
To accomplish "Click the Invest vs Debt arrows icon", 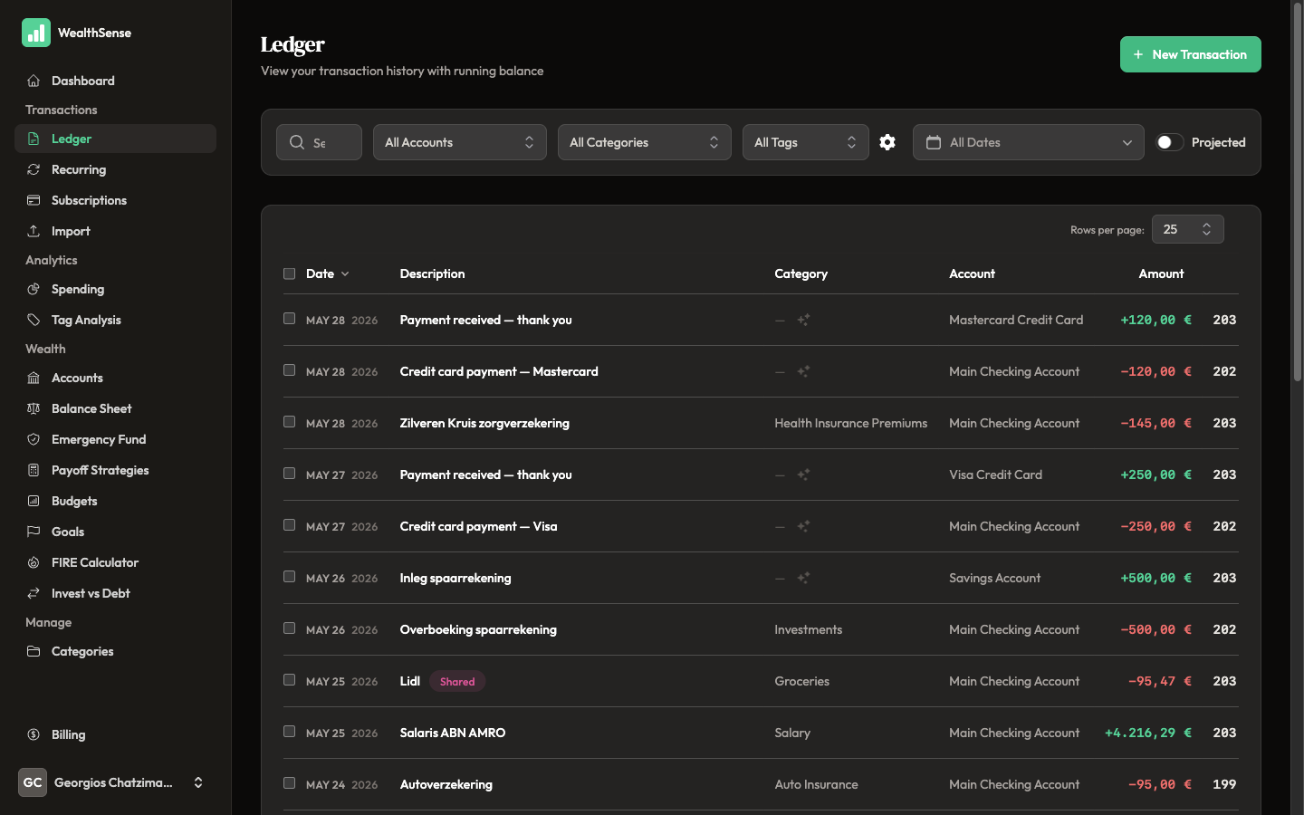I will click(x=34, y=593).
